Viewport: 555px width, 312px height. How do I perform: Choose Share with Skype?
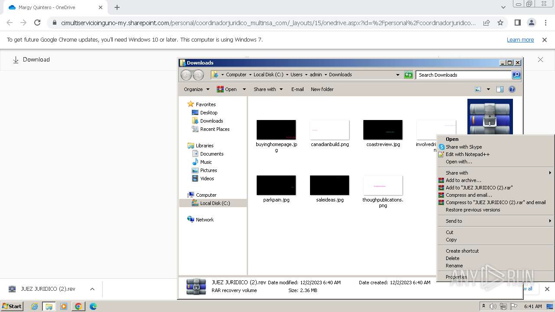(x=496, y=147)
